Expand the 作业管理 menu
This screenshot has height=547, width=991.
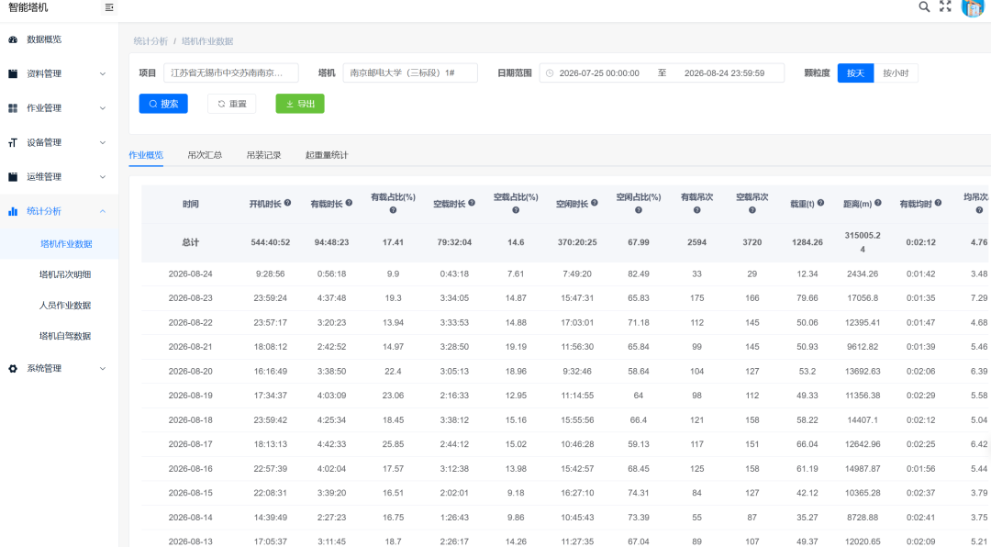[103, 108]
